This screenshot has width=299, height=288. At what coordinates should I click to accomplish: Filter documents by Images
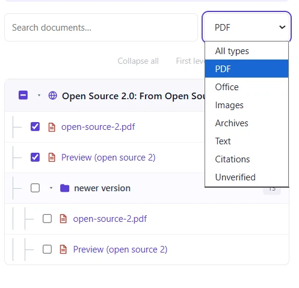(247, 105)
